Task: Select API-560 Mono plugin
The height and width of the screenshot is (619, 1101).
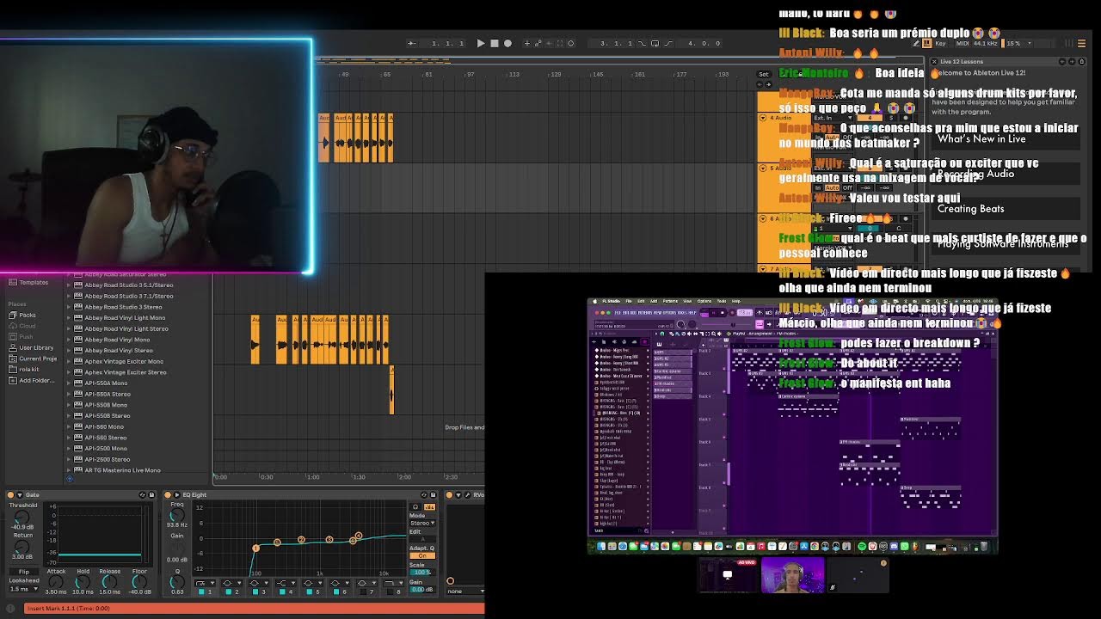Action: pyautogui.click(x=103, y=426)
